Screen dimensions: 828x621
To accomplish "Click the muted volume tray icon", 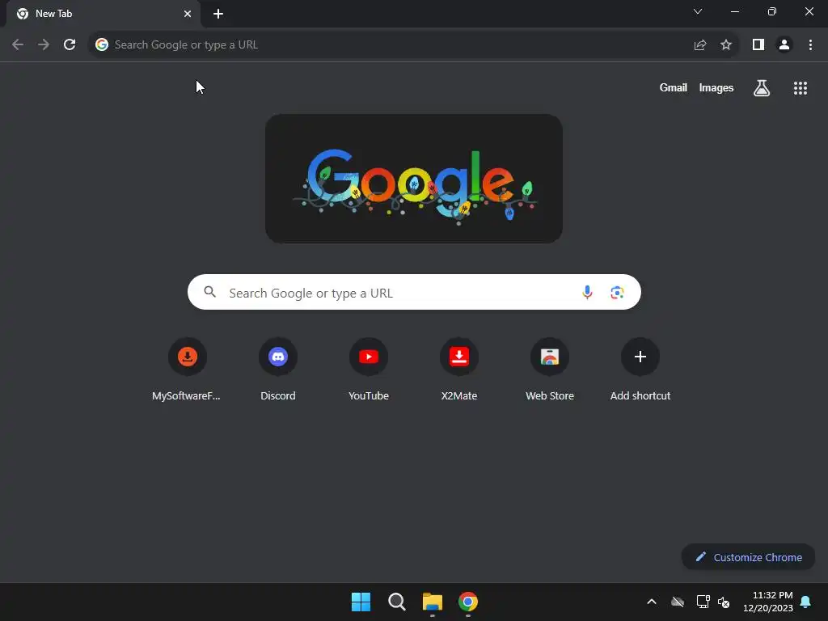I will (724, 602).
